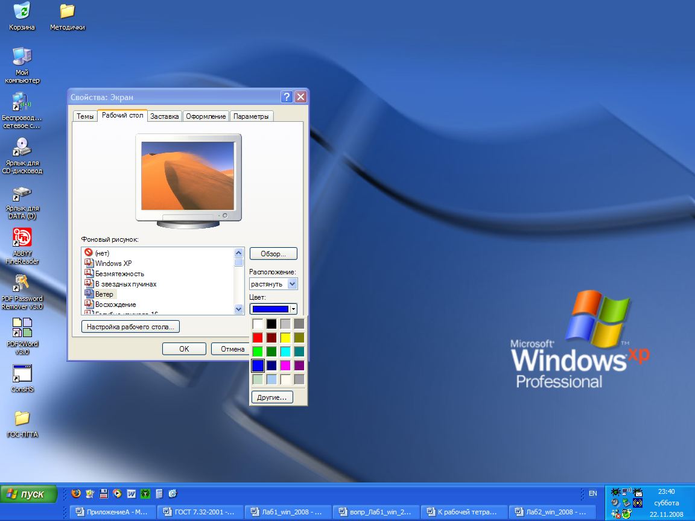Image resolution: width=695 pixels, height=521 pixels.
Task: Click the wallpaper list scroll up arrow
Action: pyautogui.click(x=238, y=253)
